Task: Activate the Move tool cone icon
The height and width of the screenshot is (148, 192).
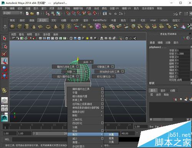Action: click(x=5, y=61)
